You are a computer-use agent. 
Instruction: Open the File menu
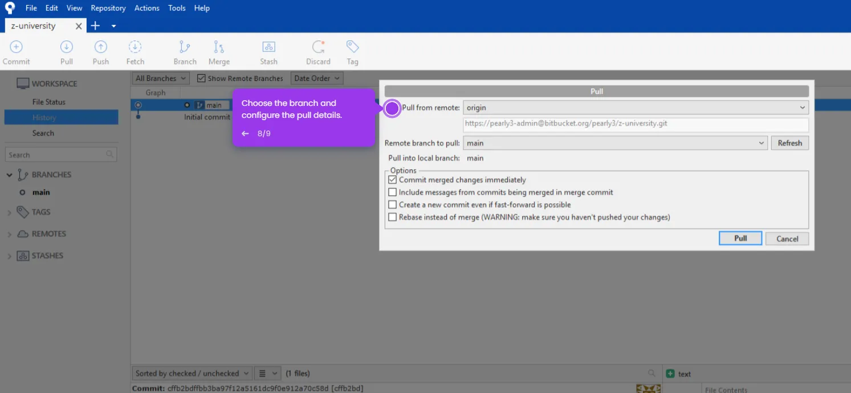point(31,8)
